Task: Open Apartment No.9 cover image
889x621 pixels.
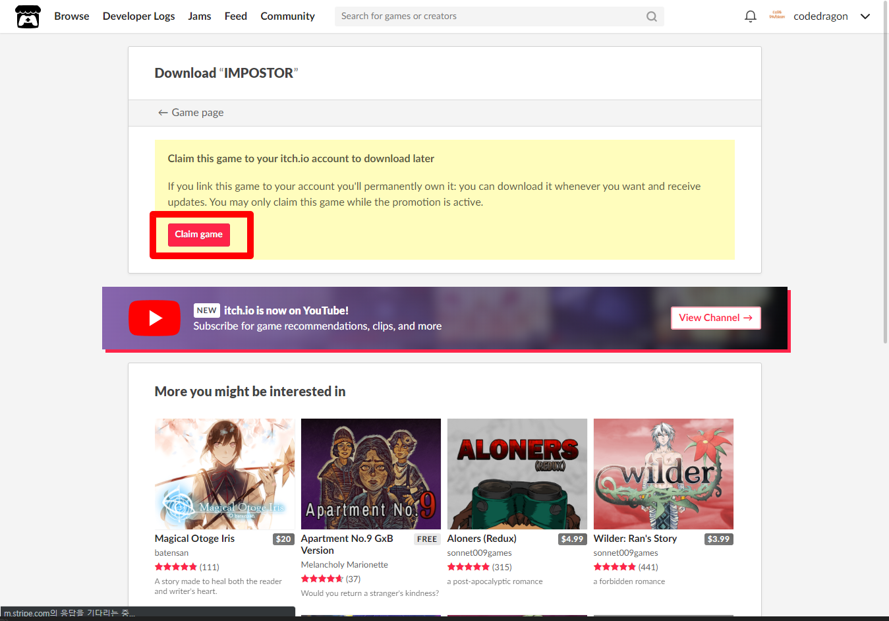Action: [371, 474]
